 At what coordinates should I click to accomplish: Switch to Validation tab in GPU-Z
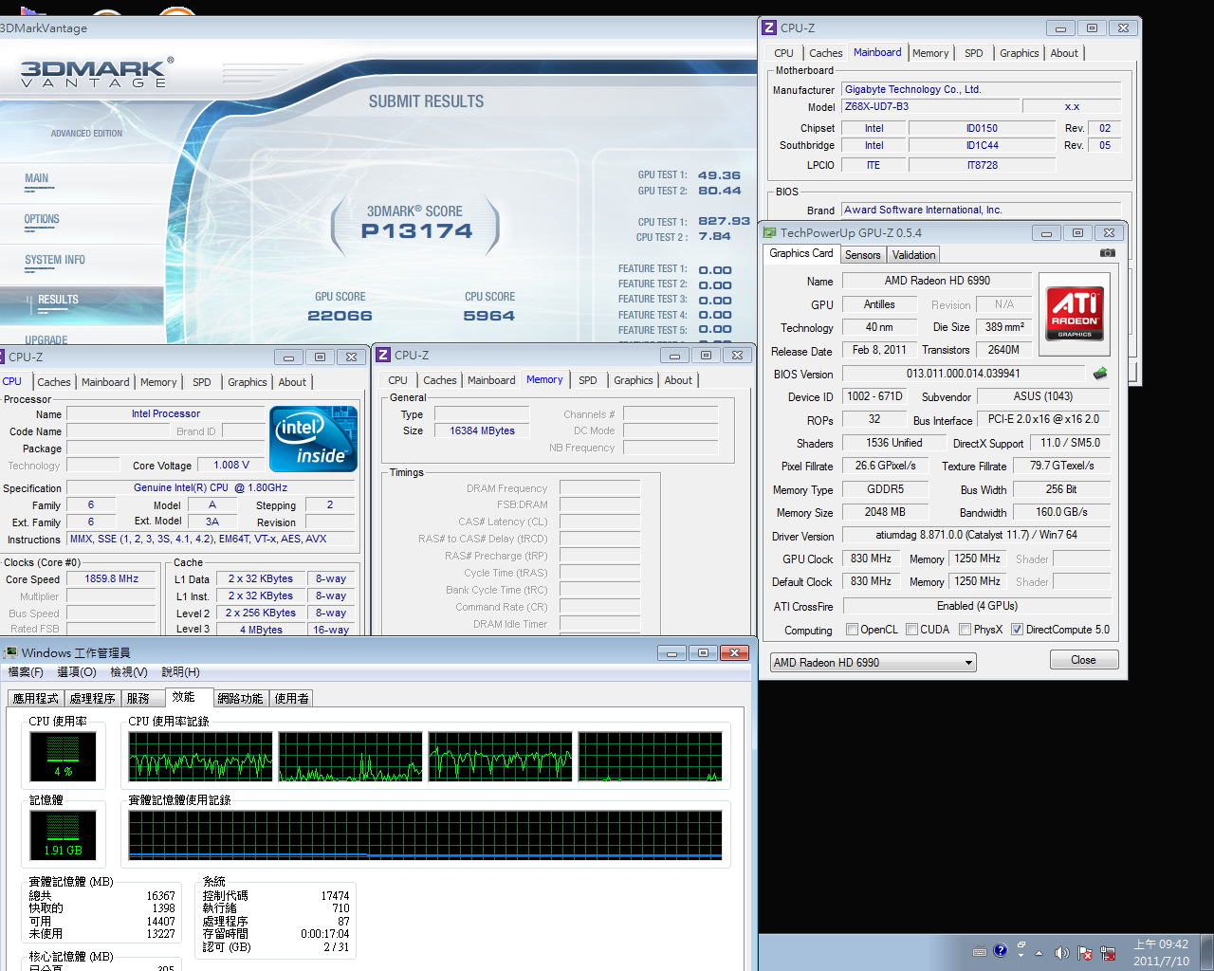(x=913, y=254)
